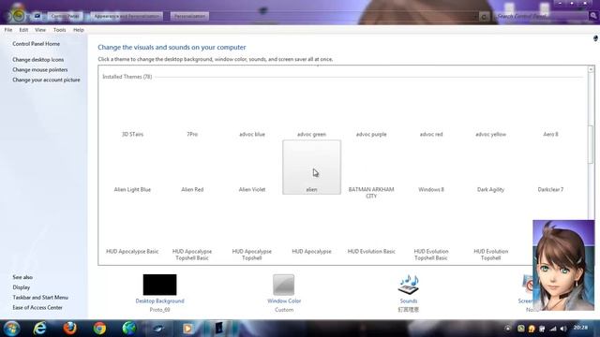Click the volume speaker tray icon
This screenshot has height=337, width=600.
tap(563, 329)
